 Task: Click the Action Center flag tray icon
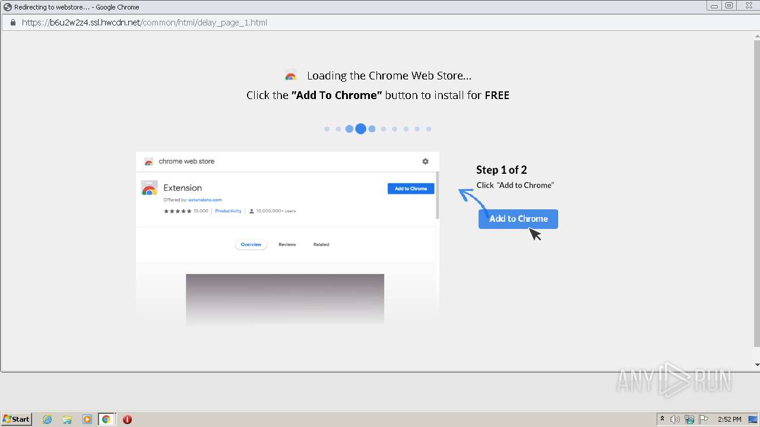tap(704, 419)
